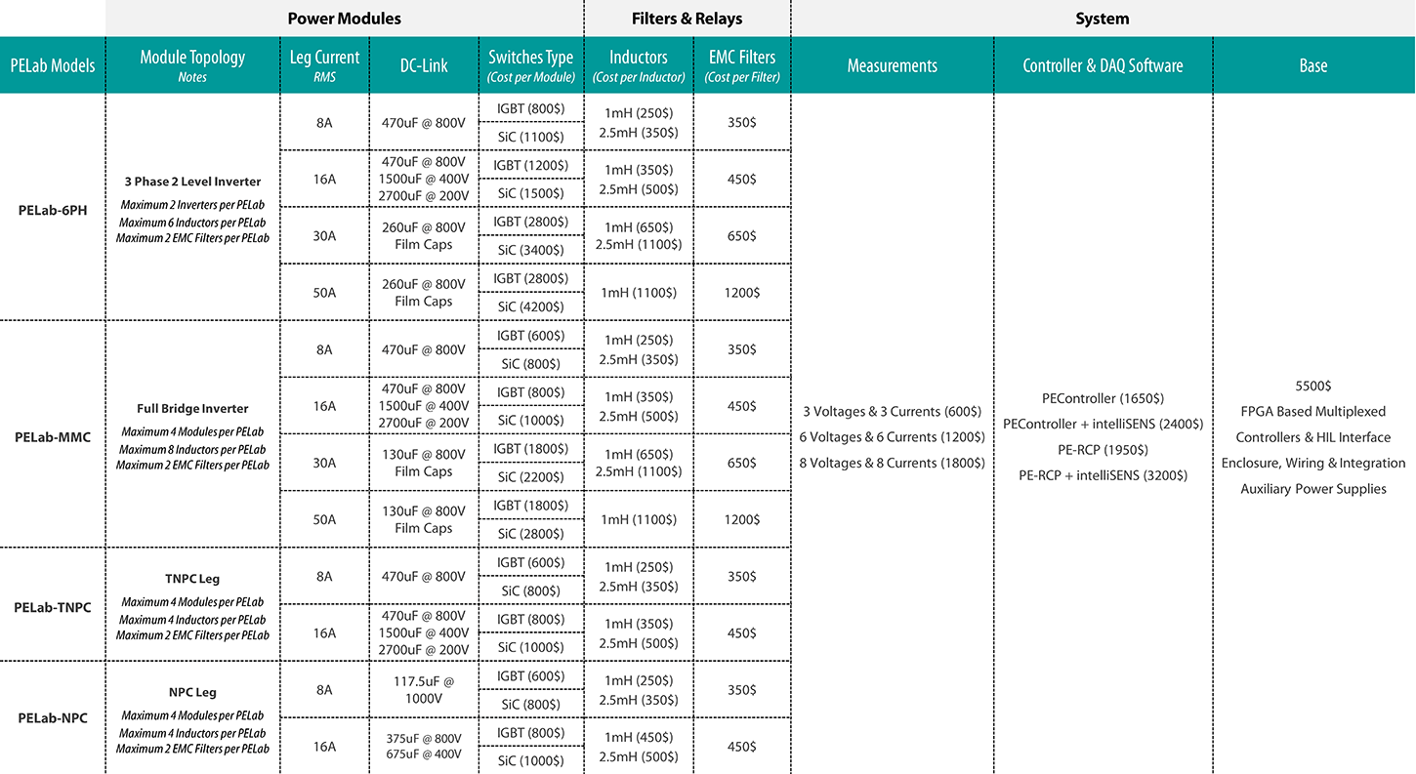The width and height of the screenshot is (1416, 774).
Task: Select the SiC (3400$) switch option
Action: [531, 250]
